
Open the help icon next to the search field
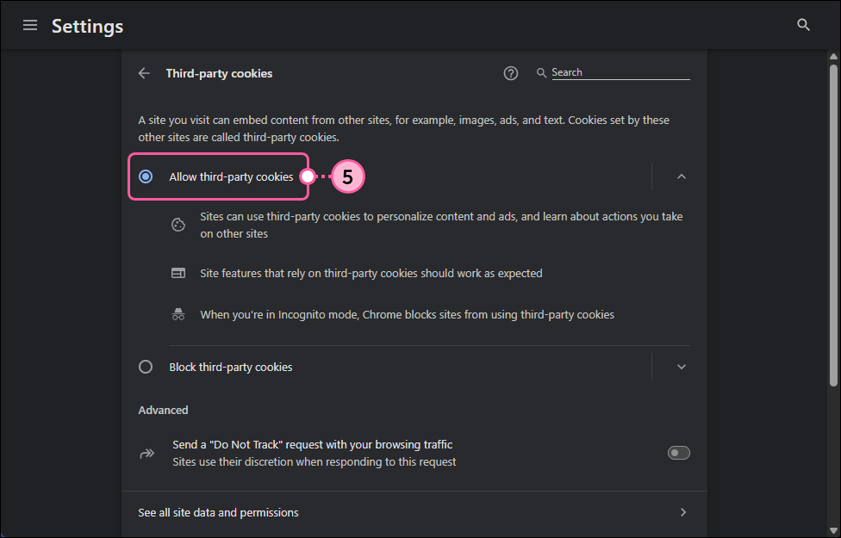[x=510, y=73]
